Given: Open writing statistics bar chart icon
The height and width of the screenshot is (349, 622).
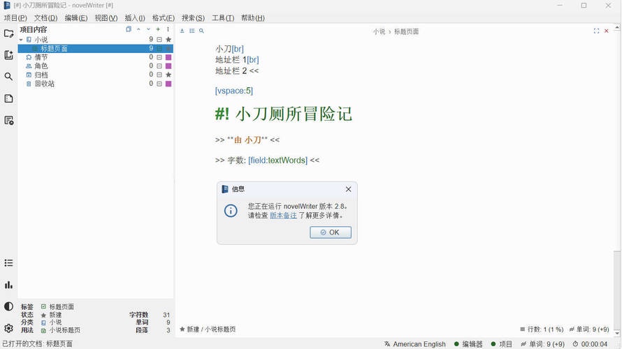Looking at the screenshot, I should (8, 285).
